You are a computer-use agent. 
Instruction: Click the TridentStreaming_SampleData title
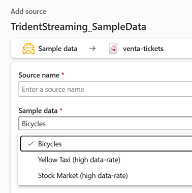78,27
